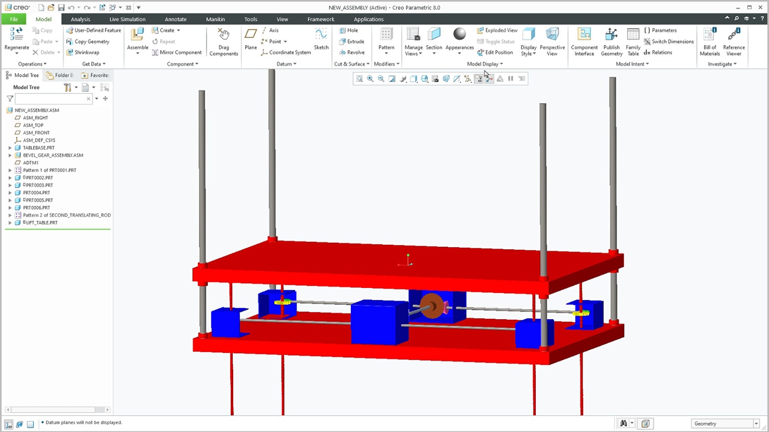Click the Extrude tool
769x432 pixels.
(352, 42)
